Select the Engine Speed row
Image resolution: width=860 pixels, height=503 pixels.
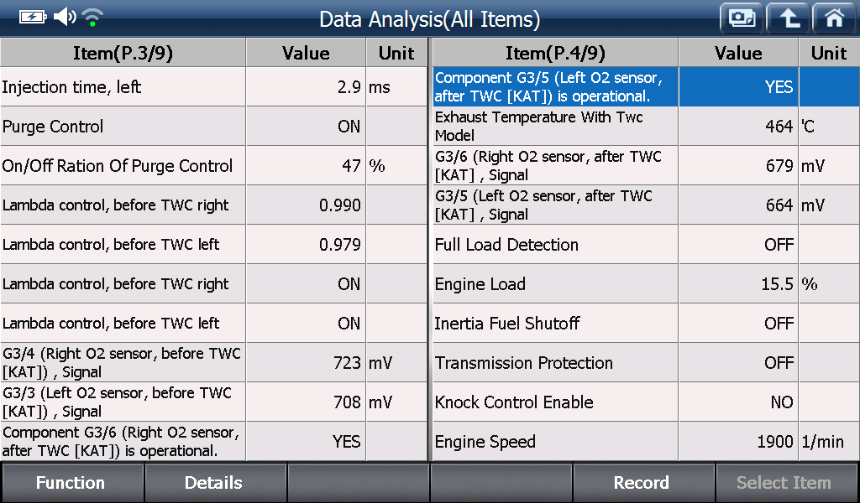(646, 441)
